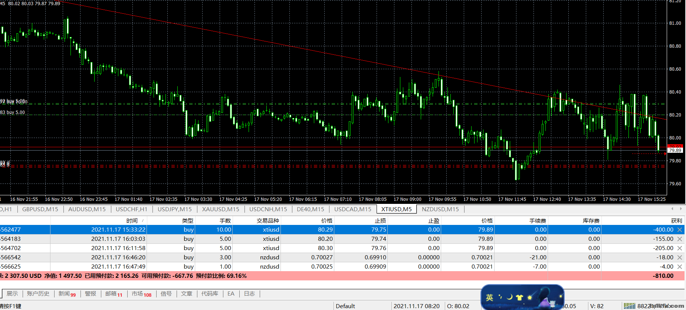Open the 账户历史 terminal tab
Screen dimensions: 686x310
click(x=38, y=294)
